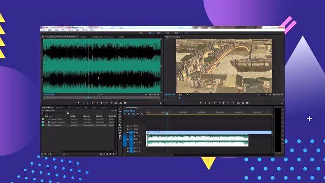Open the Program monitor button editor plus
This screenshot has width=325, height=183.
coord(282,103)
